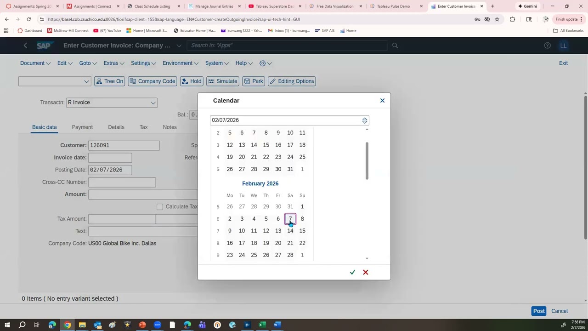Open SAP help question mark icon
Image resolution: width=588 pixels, height=331 pixels.
point(547,46)
